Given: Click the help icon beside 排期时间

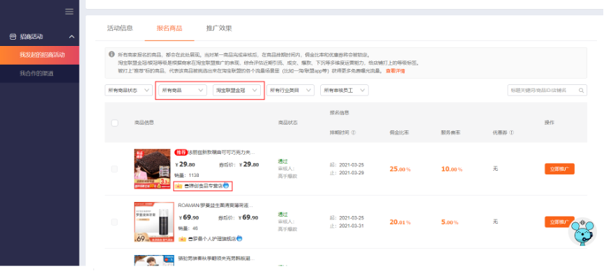Looking at the screenshot, I should (x=353, y=132).
